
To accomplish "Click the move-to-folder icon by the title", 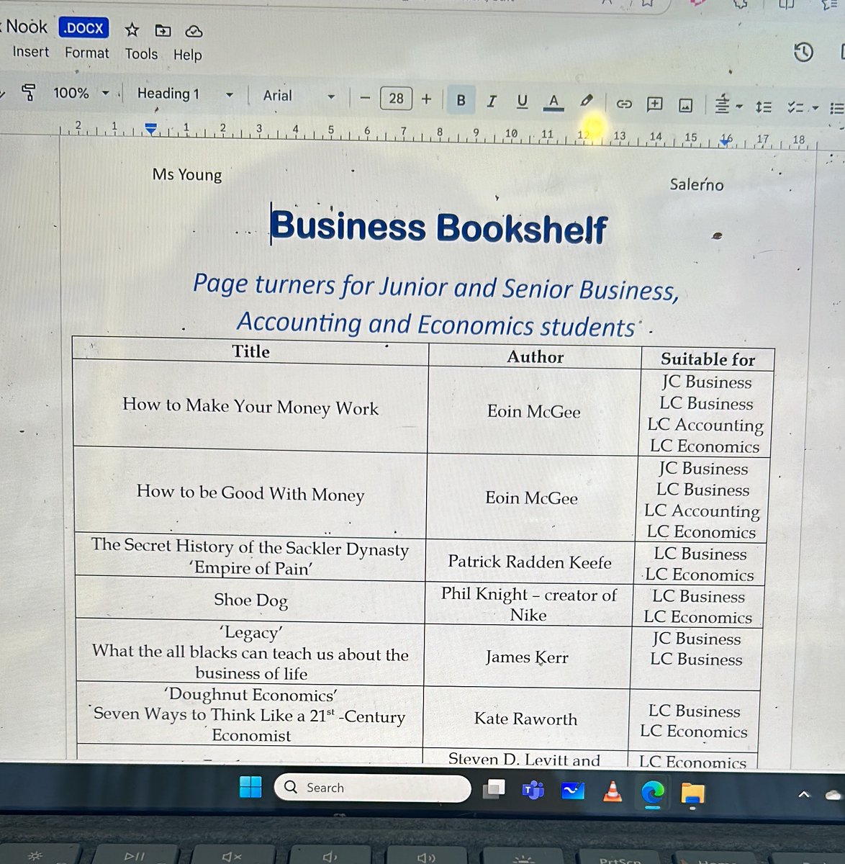I will coord(163,30).
